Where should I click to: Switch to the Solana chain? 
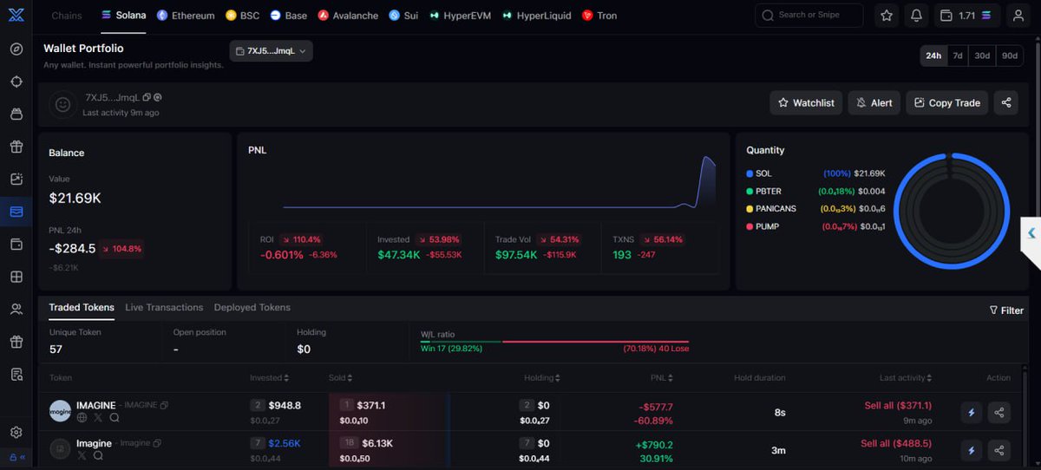(123, 16)
